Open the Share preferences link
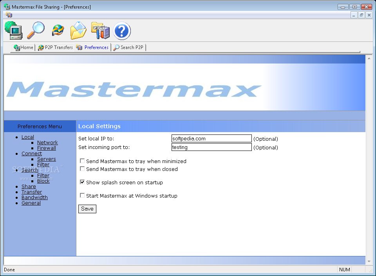This screenshot has height=276, width=376. point(29,187)
